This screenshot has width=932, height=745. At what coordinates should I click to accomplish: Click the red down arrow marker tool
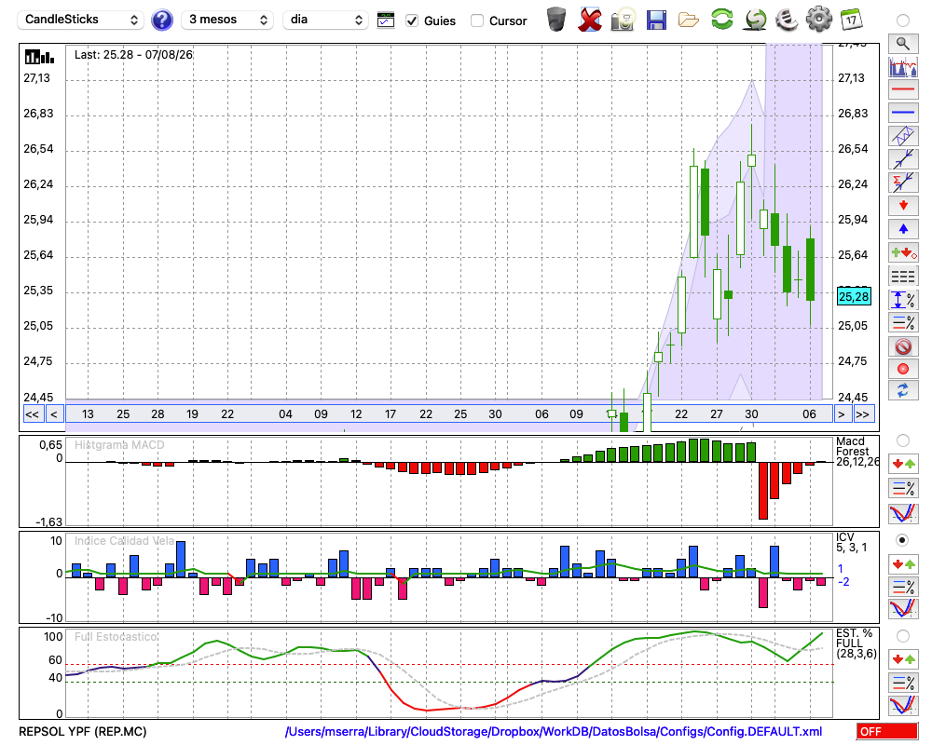coord(903,206)
